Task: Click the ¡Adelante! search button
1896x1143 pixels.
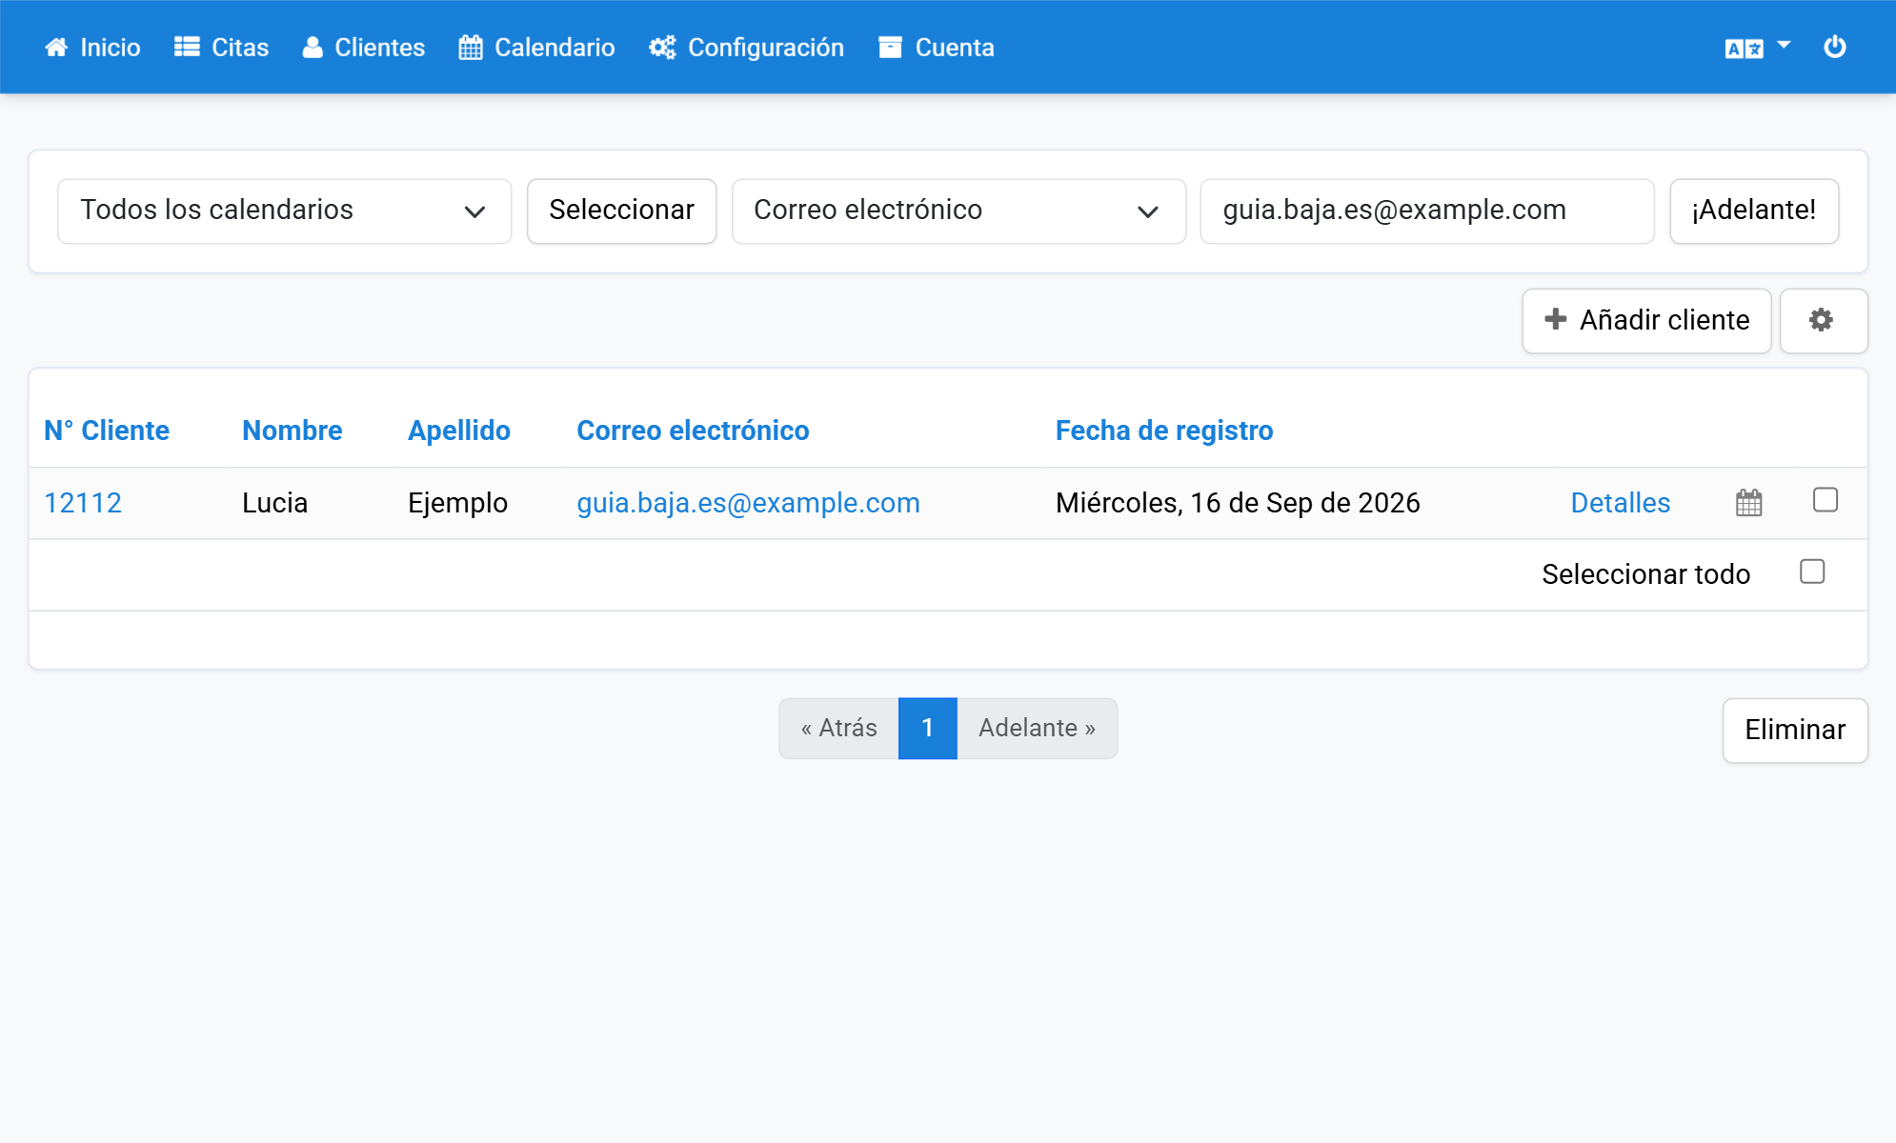Action: point(1754,211)
